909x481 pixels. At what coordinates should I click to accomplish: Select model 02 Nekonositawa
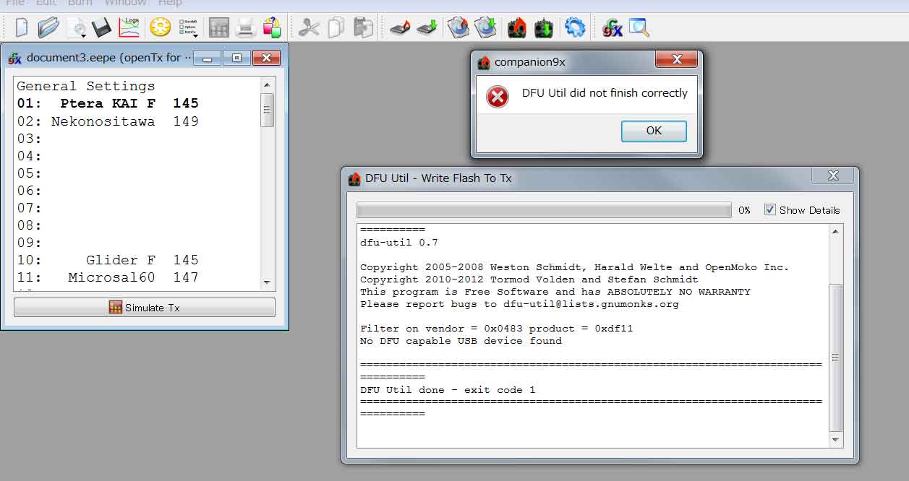click(x=137, y=121)
